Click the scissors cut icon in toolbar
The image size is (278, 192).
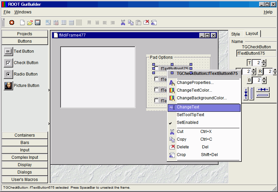[x=123, y=22]
